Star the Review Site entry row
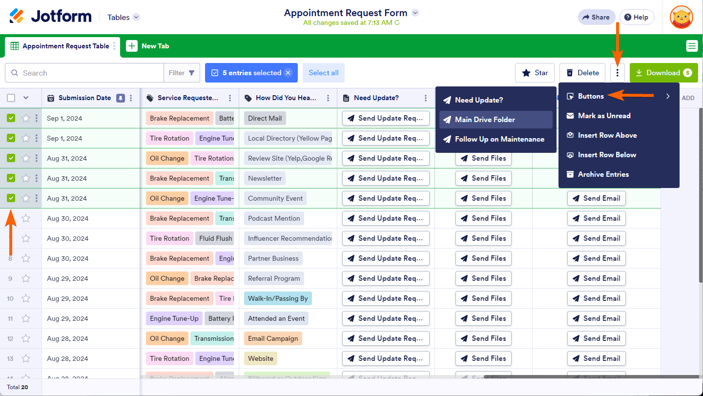This screenshot has width=703, height=396. pos(26,158)
